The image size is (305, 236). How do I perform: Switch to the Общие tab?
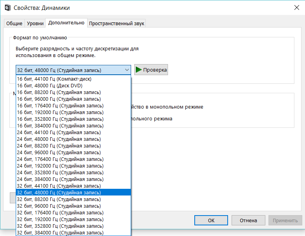14,23
